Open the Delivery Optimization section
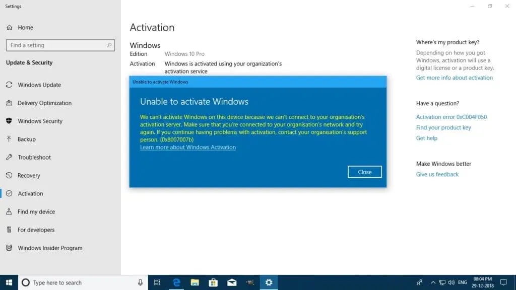Image resolution: width=516 pixels, height=290 pixels. (x=44, y=103)
